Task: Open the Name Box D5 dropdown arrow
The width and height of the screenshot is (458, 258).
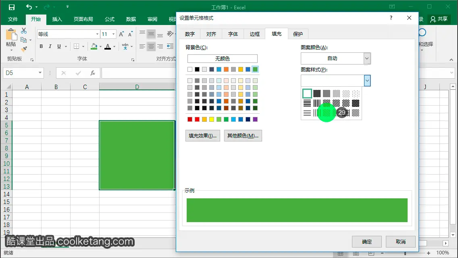Action: [x=40, y=73]
